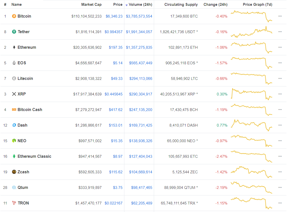Click Bitcoin market cap $110,104,502,233
The image size is (289, 212).
tap(87, 16)
